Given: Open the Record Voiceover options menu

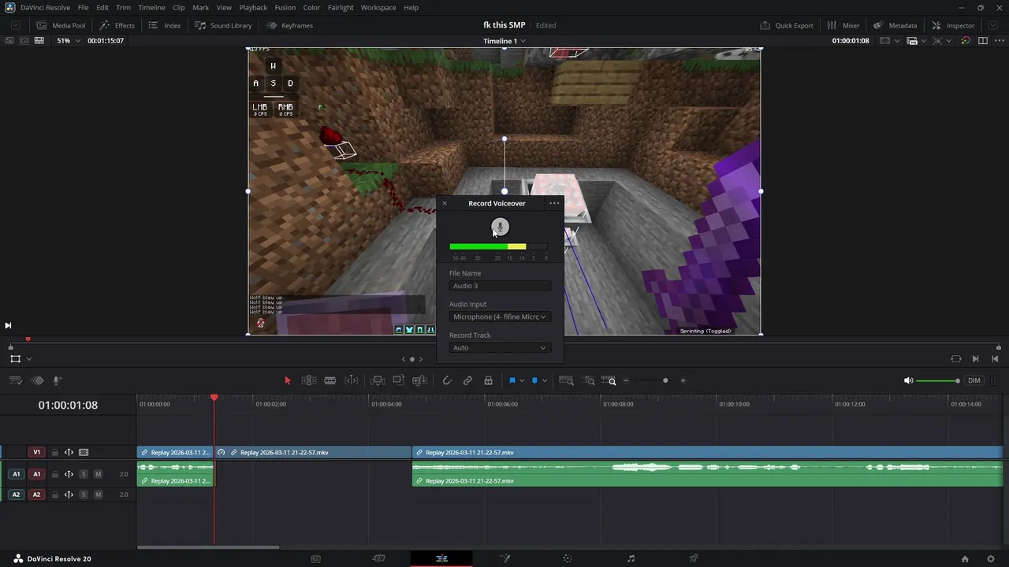Looking at the screenshot, I should (x=554, y=203).
